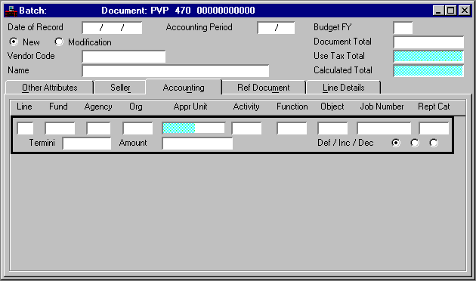The image size is (476, 281).
Task: Close the PVP document window
Action: click(x=465, y=11)
